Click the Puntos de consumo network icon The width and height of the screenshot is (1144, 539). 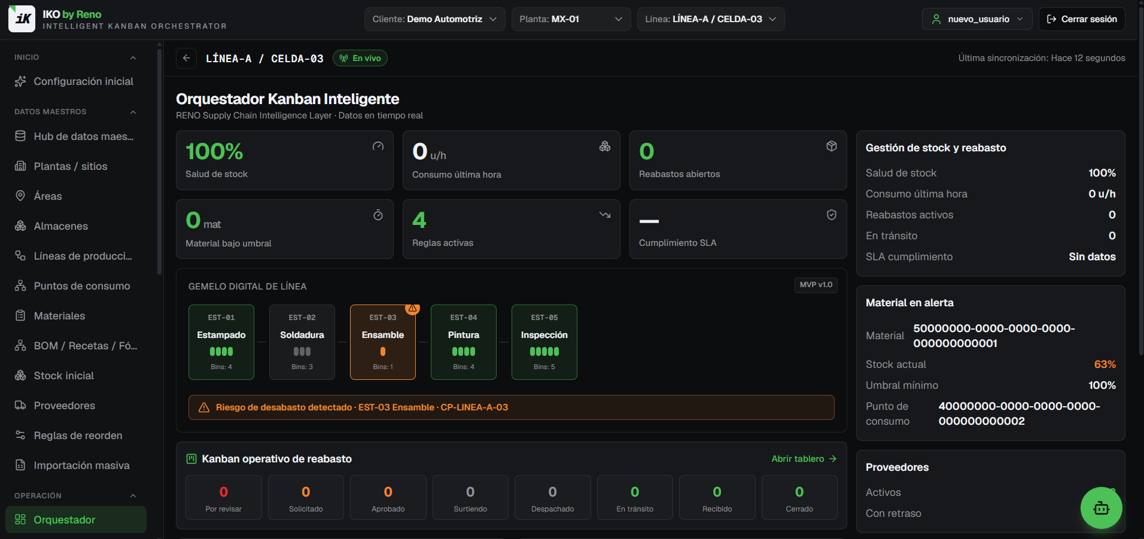tap(20, 286)
